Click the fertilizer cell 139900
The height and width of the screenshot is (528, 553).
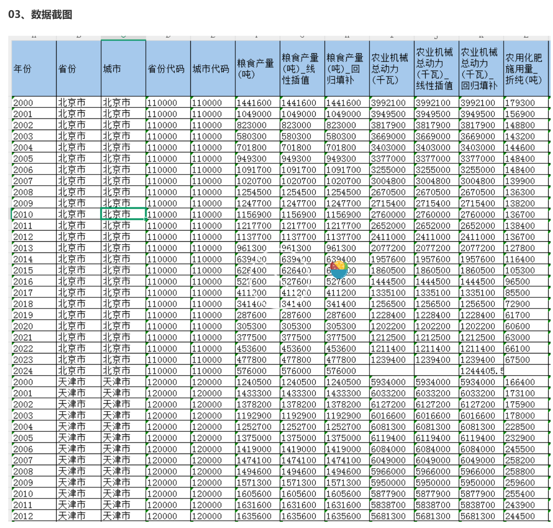[526, 181]
